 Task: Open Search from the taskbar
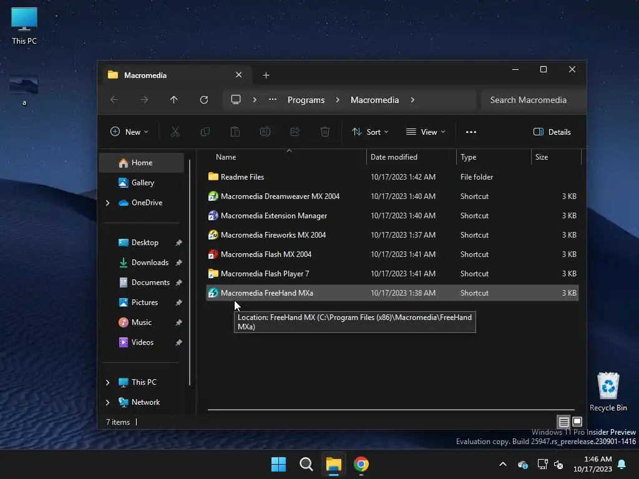pyautogui.click(x=306, y=464)
